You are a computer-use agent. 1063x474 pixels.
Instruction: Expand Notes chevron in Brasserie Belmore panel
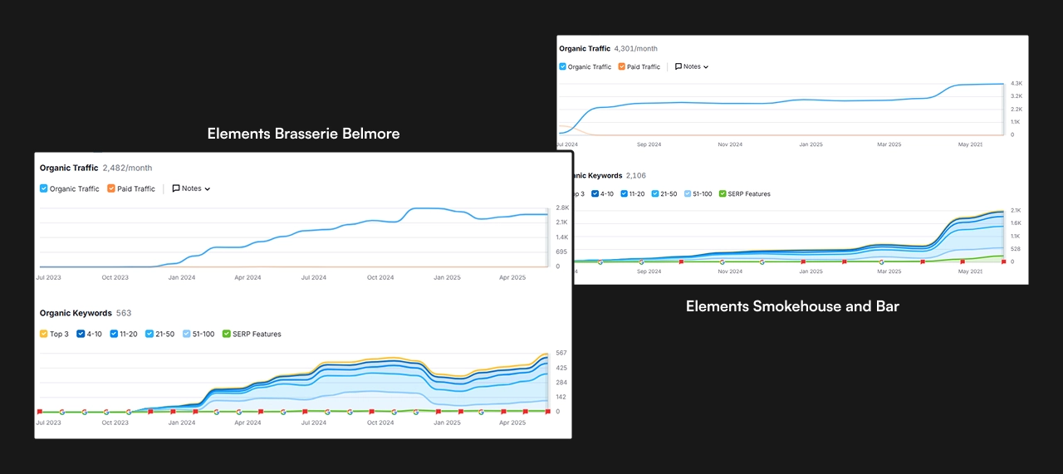pos(208,189)
